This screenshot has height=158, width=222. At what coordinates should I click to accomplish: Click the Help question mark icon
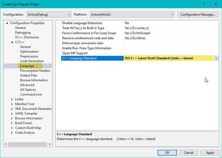(x=204, y=4)
